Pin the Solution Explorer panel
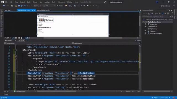Viewport: 177px width, 99px height. (x=169, y=10)
